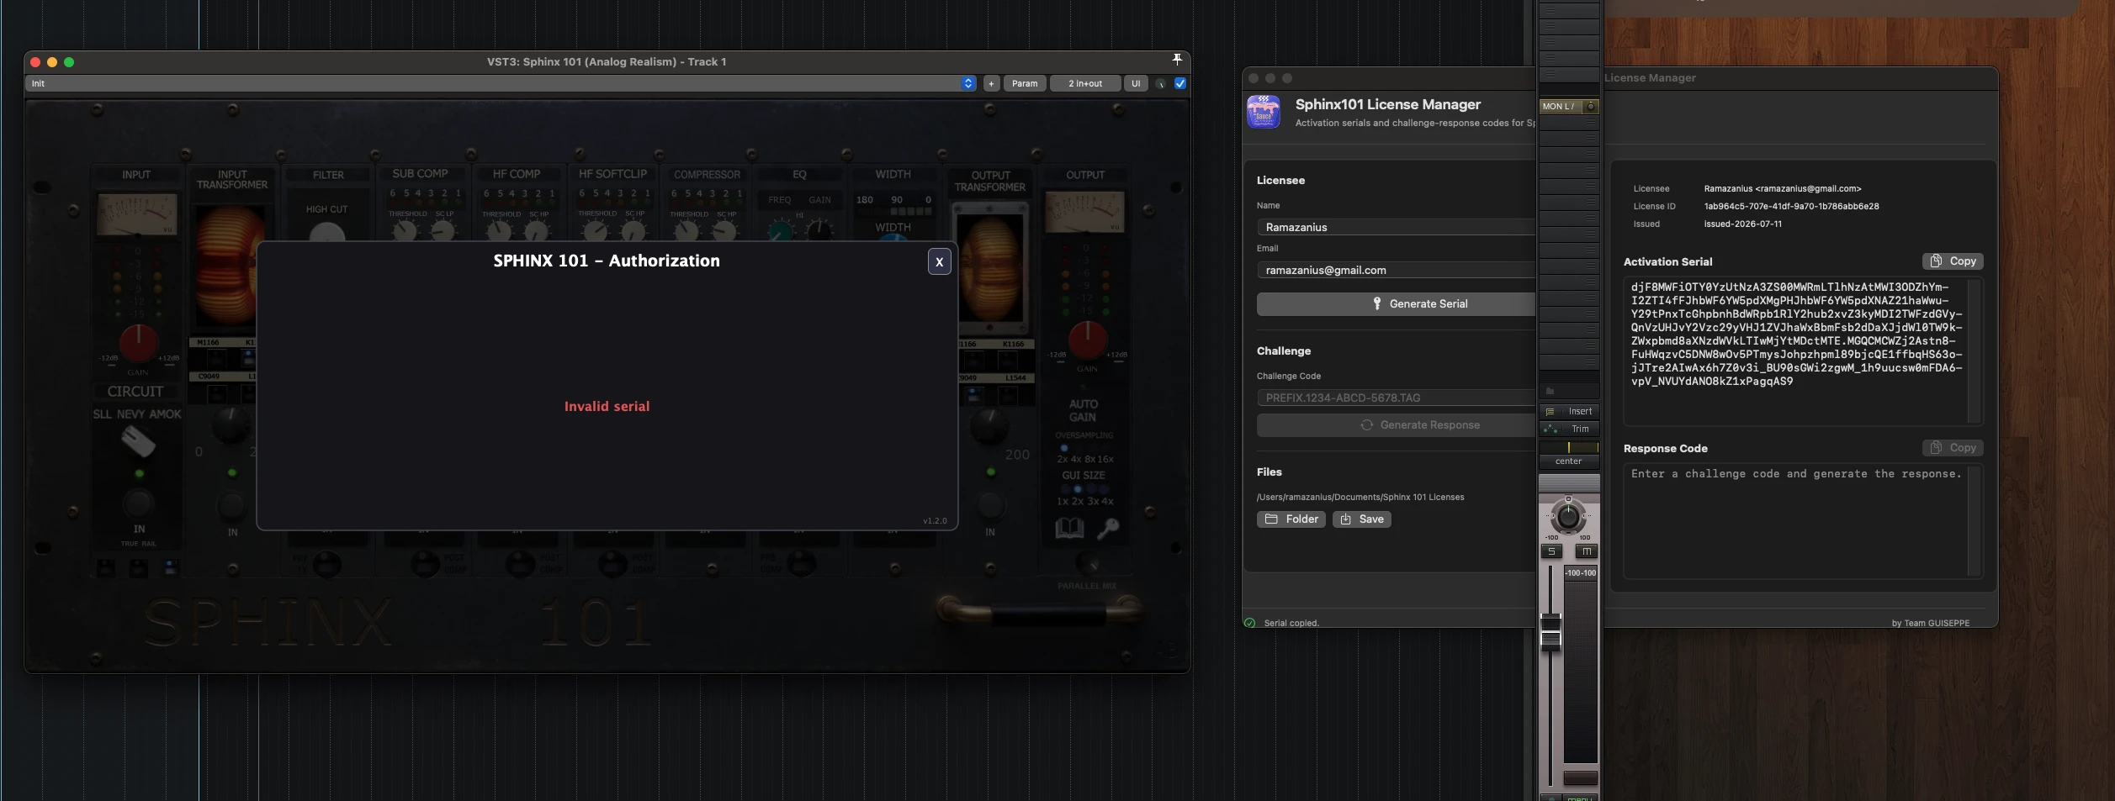
Task: Mute the track with the M button
Action: tap(1586, 551)
